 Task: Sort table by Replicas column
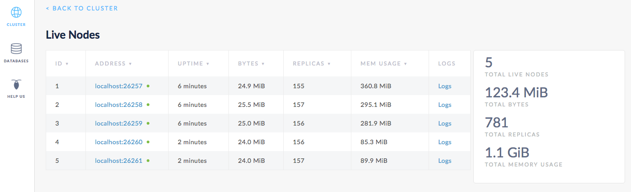(312, 64)
